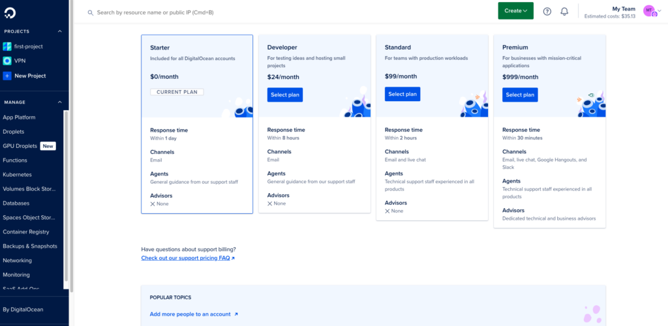This screenshot has height=326, width=668.
Task: Click Within 30 minutes response time
Action: tap(523, 138)
